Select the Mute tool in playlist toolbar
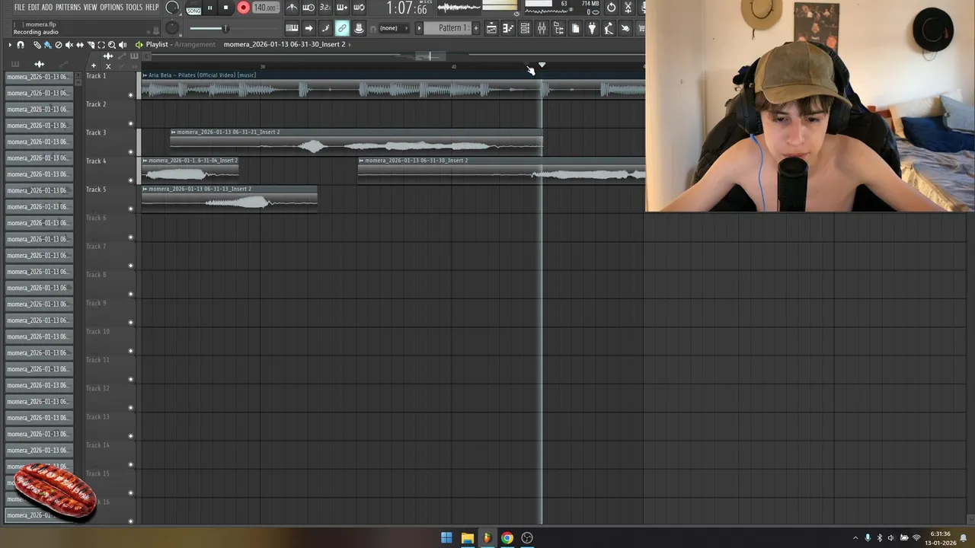Image resolution: width=975 pixels, height=548 pixels. pyautogui.click(x=69, y=45)
